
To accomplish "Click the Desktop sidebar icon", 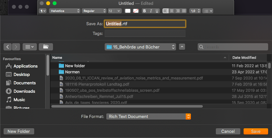I will tap(9, 74).
